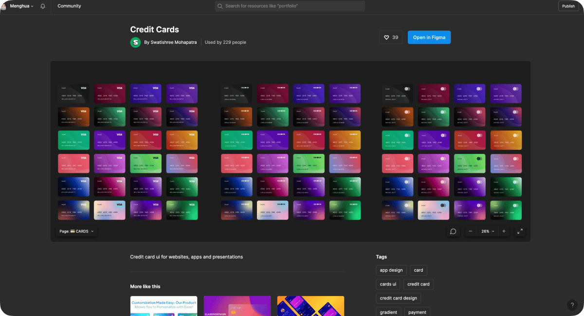
Task: Open the Page: CARDS dropdown
Action: click(x=77, y=231)
